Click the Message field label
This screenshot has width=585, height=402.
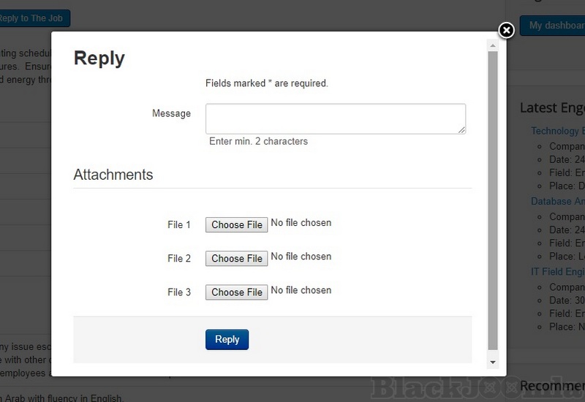[171, 113]
